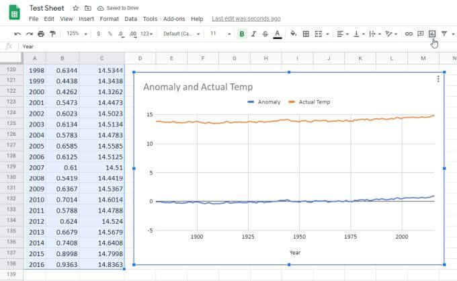This screenshot has height=281, width=457.
Task: Format as percent icon
Action: point(110,34)
